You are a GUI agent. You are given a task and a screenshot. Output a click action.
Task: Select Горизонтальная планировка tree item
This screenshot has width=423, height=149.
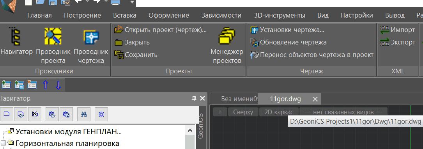tap(67, 143)
